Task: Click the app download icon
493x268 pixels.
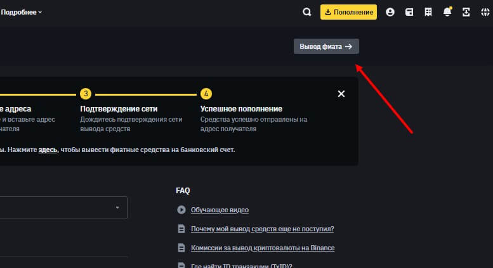Action: (466, 12)
